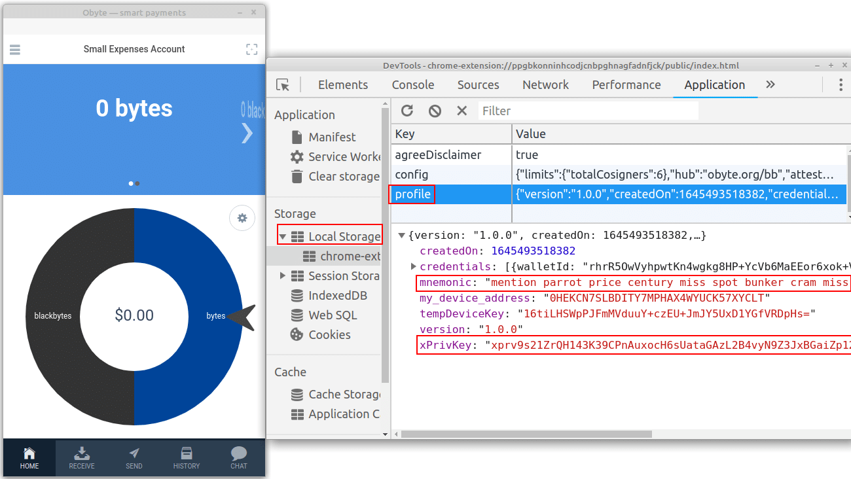Click the fullscreen scan icon in wallet header

[251, 49]
